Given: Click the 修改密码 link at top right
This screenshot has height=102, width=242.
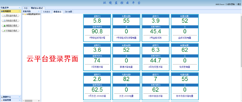Looking at the screenshot, I should coord(231,4).
